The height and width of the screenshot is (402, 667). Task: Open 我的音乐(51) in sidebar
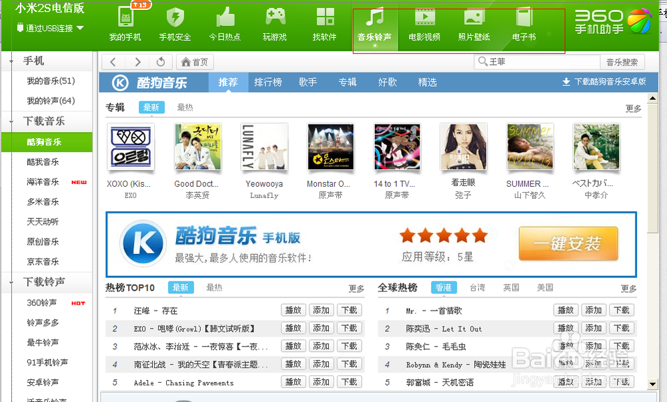pyautogui.click(x=51, y=81)
